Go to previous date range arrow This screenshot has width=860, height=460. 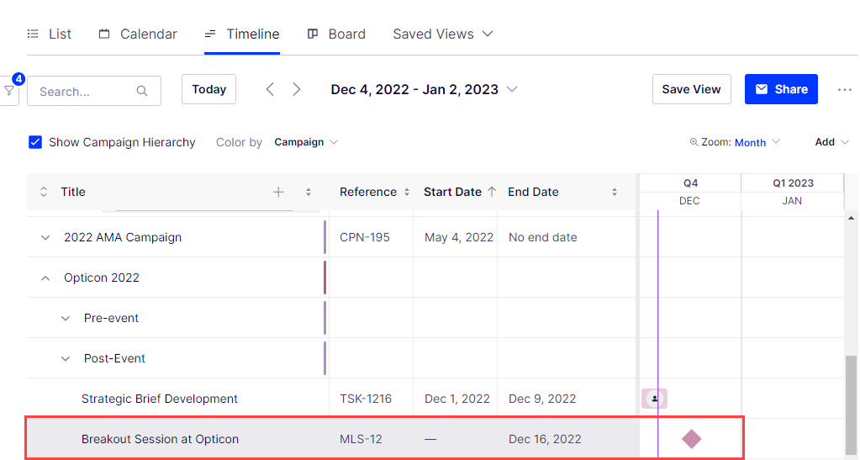pos(270,89)
